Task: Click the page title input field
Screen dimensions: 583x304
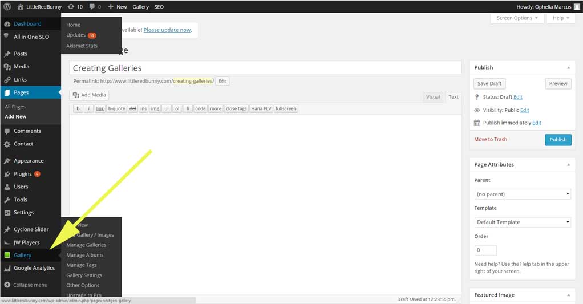Action: click(x=265, y=68)
